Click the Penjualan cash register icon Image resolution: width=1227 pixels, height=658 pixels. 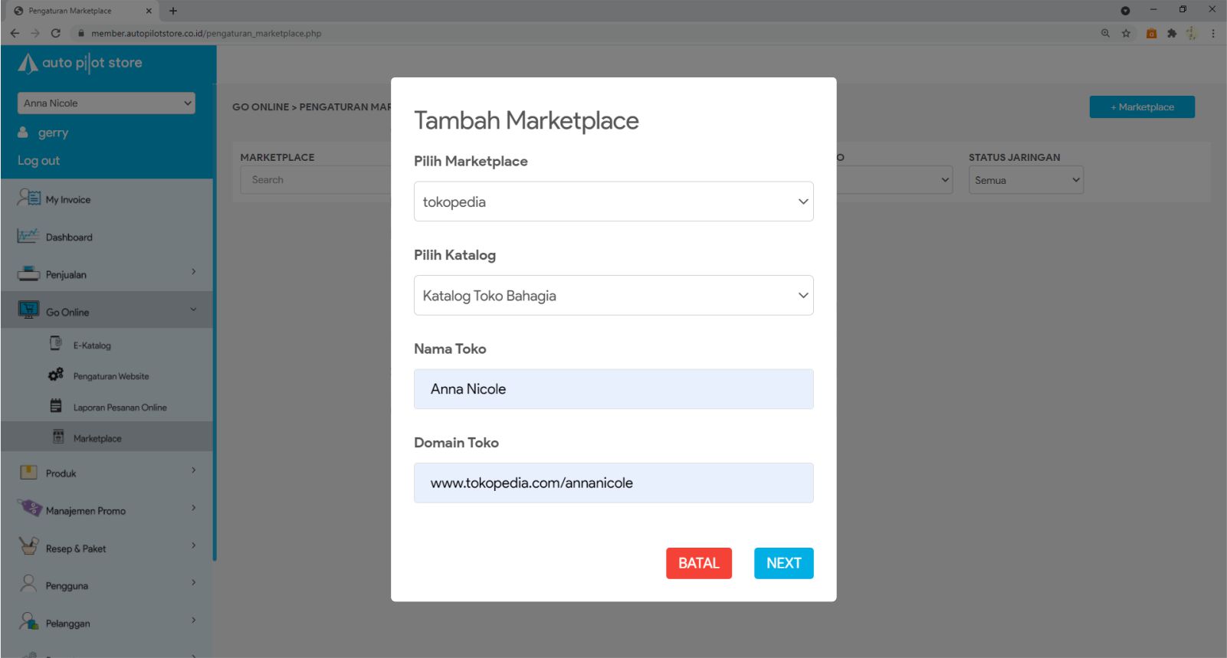(28, 273)
